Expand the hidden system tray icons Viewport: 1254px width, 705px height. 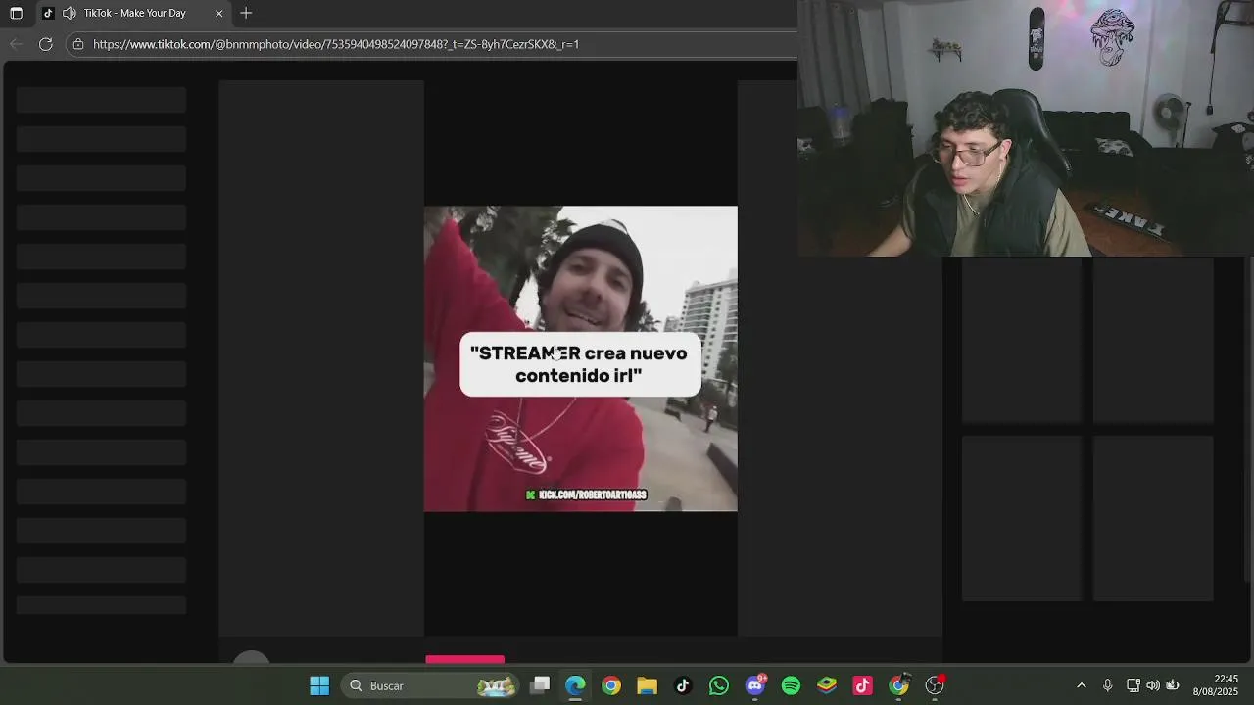tap(1081, 685)
